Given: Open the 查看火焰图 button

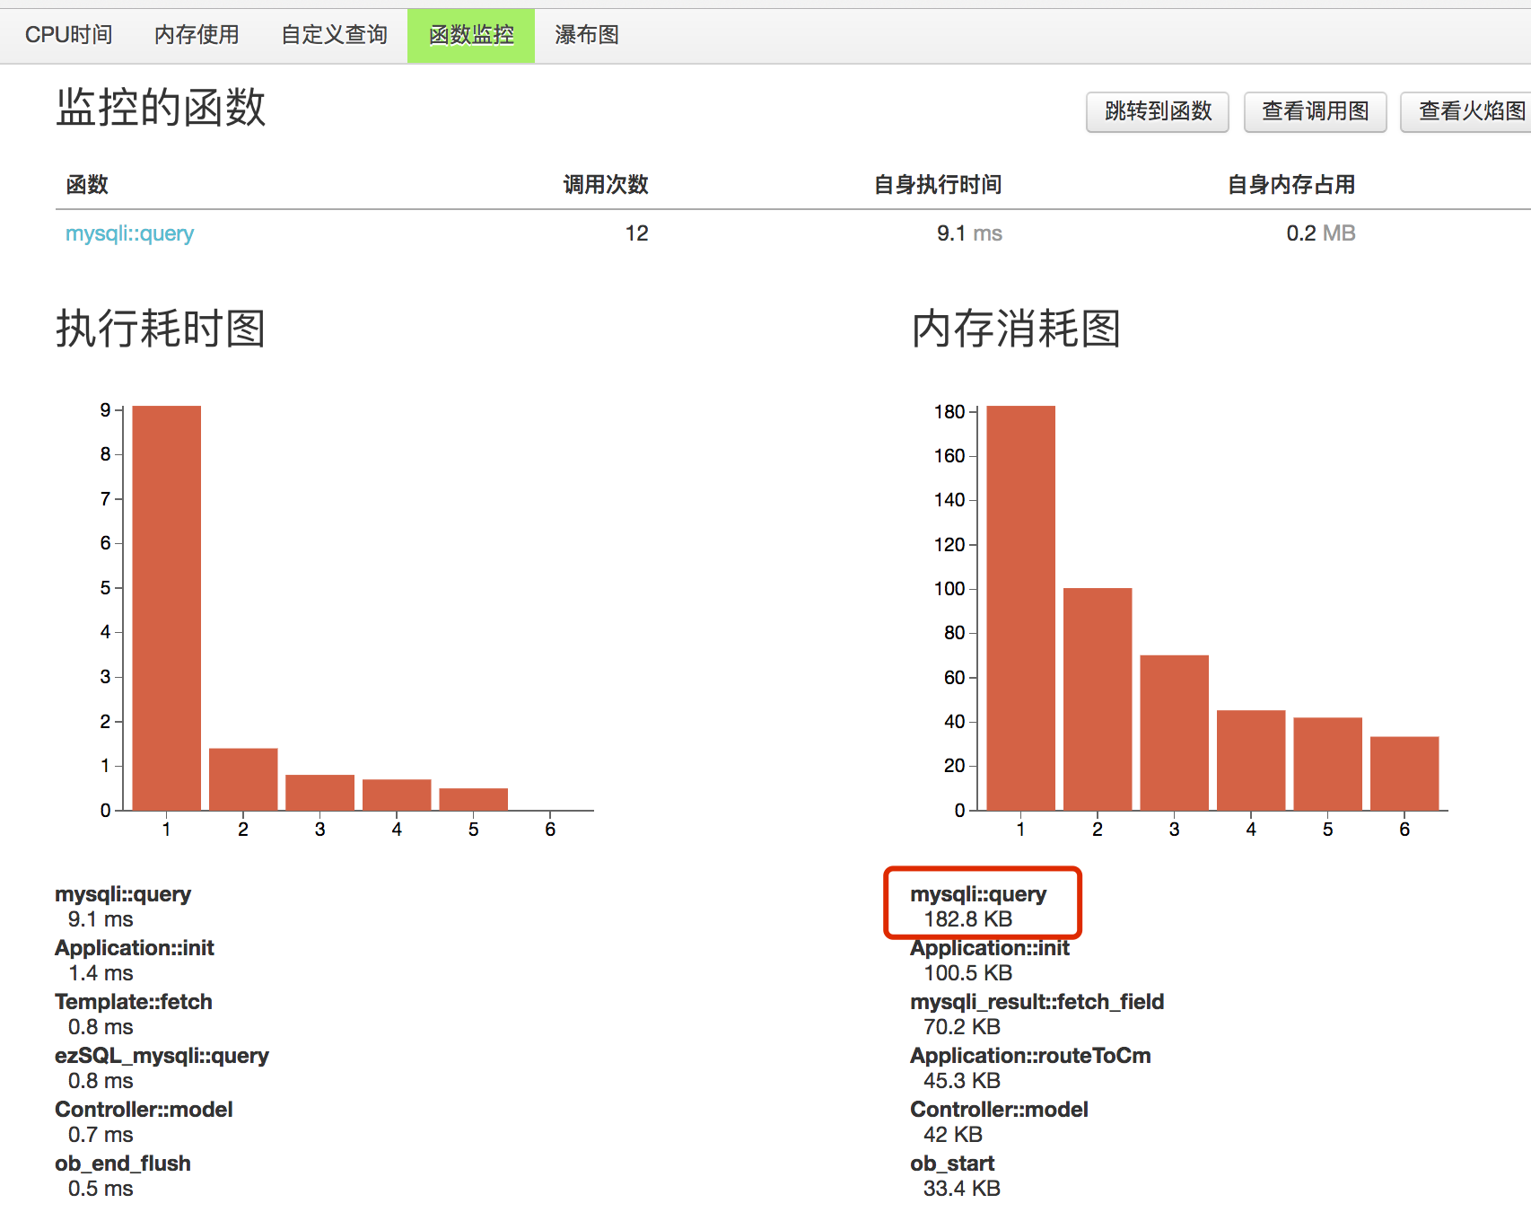Looking at the screenshot, I should tap(1466, 111).
